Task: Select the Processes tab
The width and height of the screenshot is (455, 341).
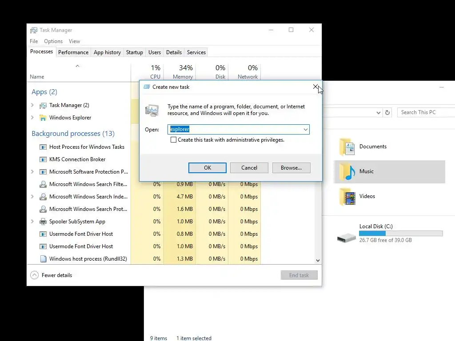Action: 41,52
